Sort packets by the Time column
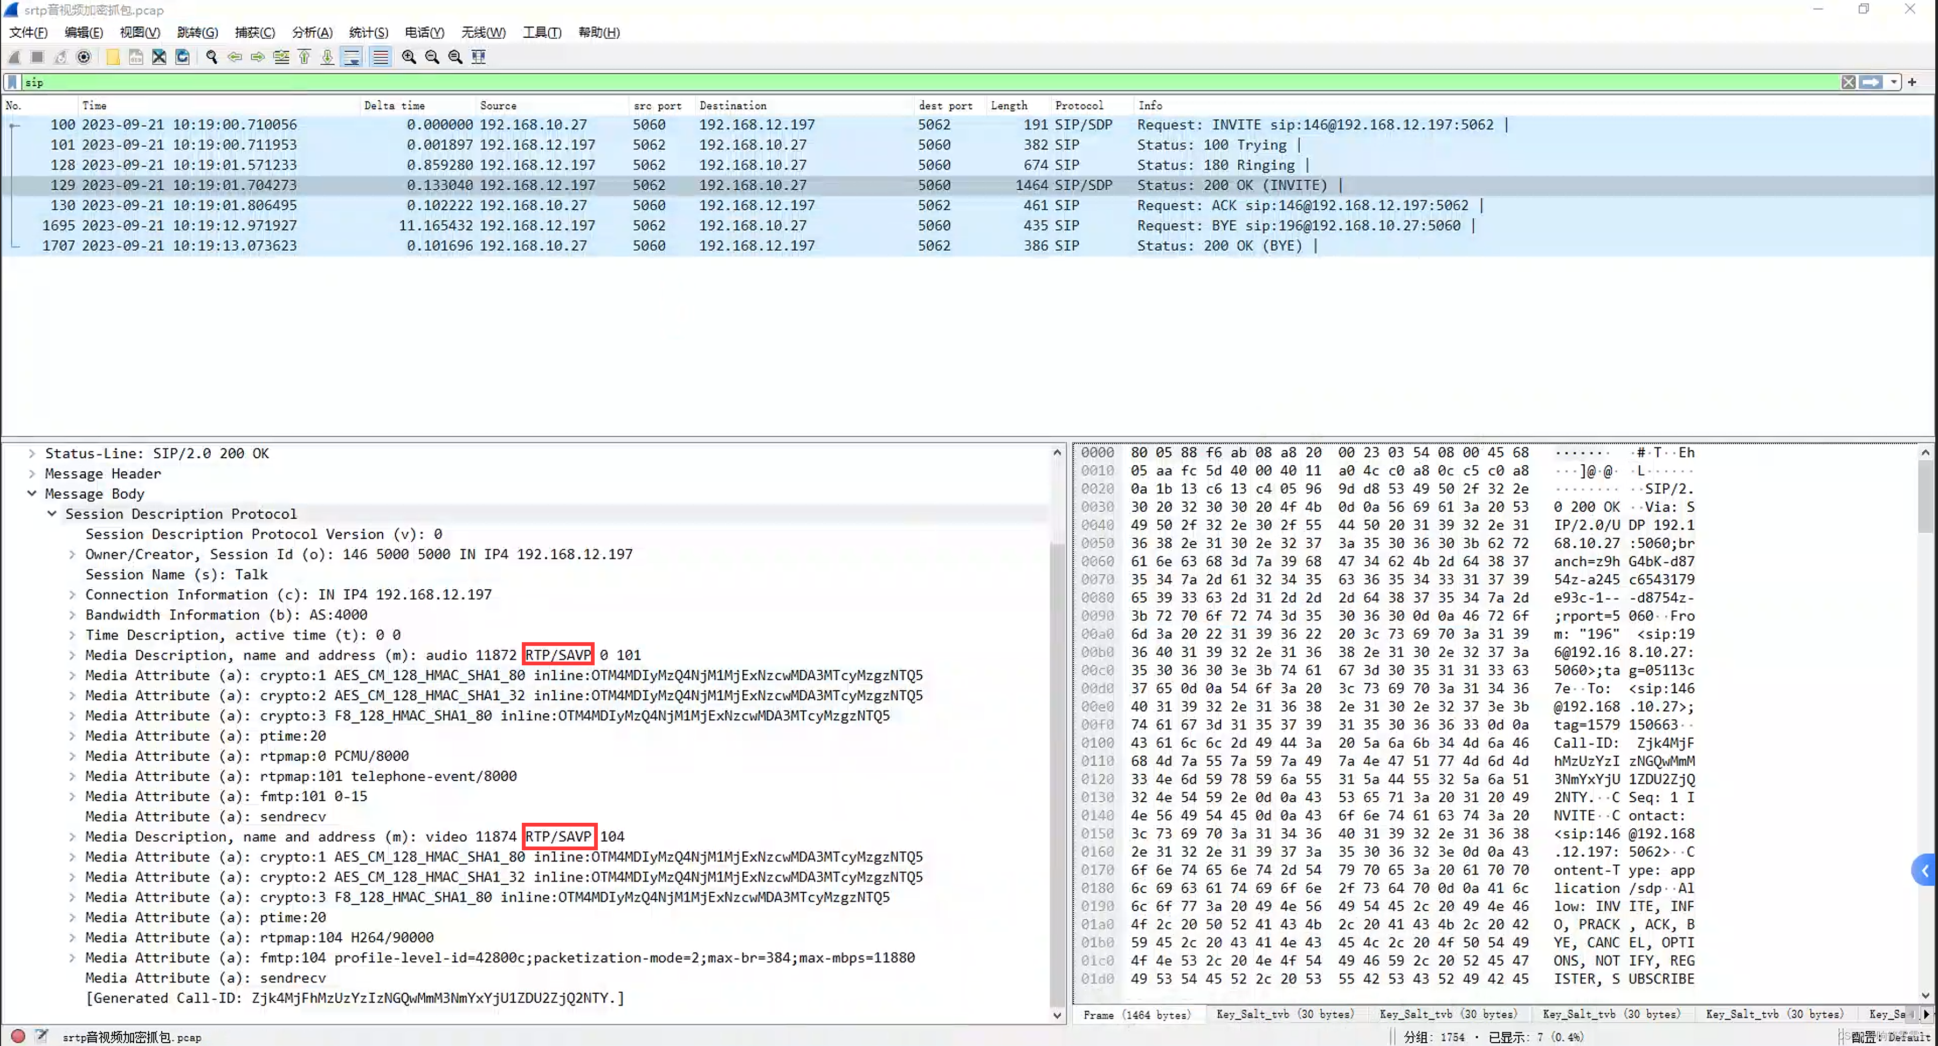The height and width of the screenshot is (1046, 1938). (219, 105)
